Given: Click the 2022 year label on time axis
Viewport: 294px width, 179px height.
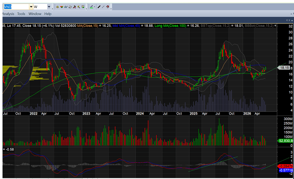Looking at the screenshot, I should tap(34, 113).
